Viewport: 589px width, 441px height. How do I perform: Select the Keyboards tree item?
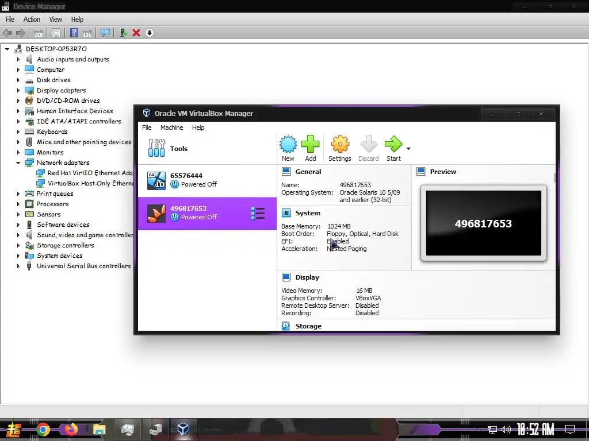(52, 131)
